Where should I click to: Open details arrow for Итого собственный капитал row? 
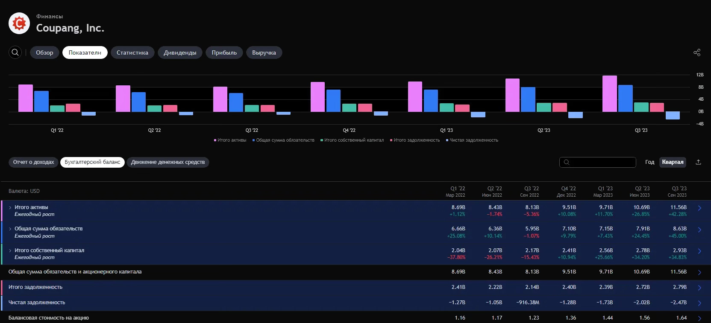[x=699, y=251]
